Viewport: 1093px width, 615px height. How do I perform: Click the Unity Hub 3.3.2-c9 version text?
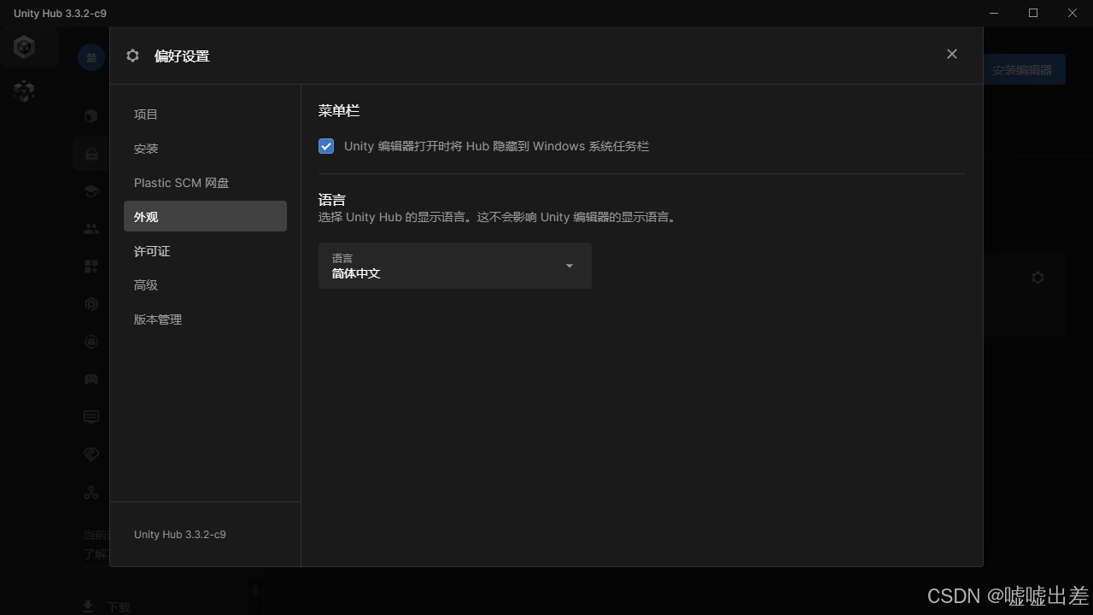click(180, 535)
